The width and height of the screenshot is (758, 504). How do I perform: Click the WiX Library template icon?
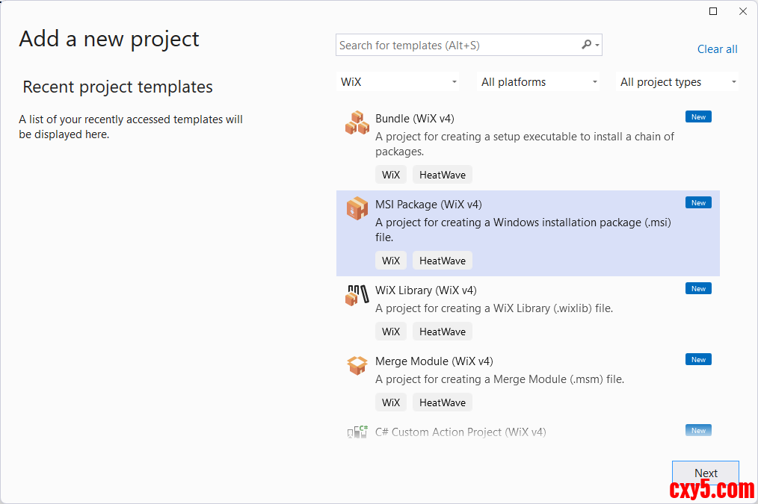click(x=357, y=294)
